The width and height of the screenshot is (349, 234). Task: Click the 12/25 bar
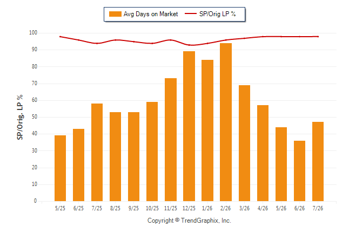pos(189,126)
